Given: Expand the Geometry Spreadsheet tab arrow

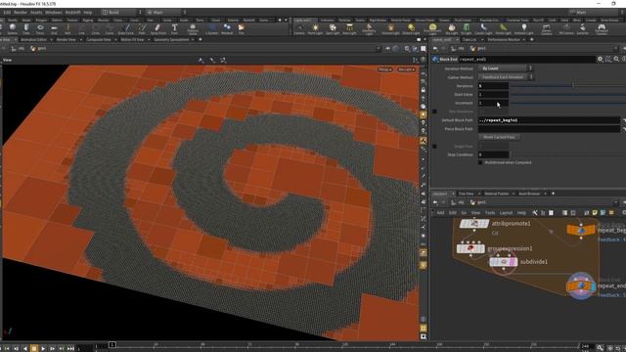Looking at the screenshot, I should 193,40.
